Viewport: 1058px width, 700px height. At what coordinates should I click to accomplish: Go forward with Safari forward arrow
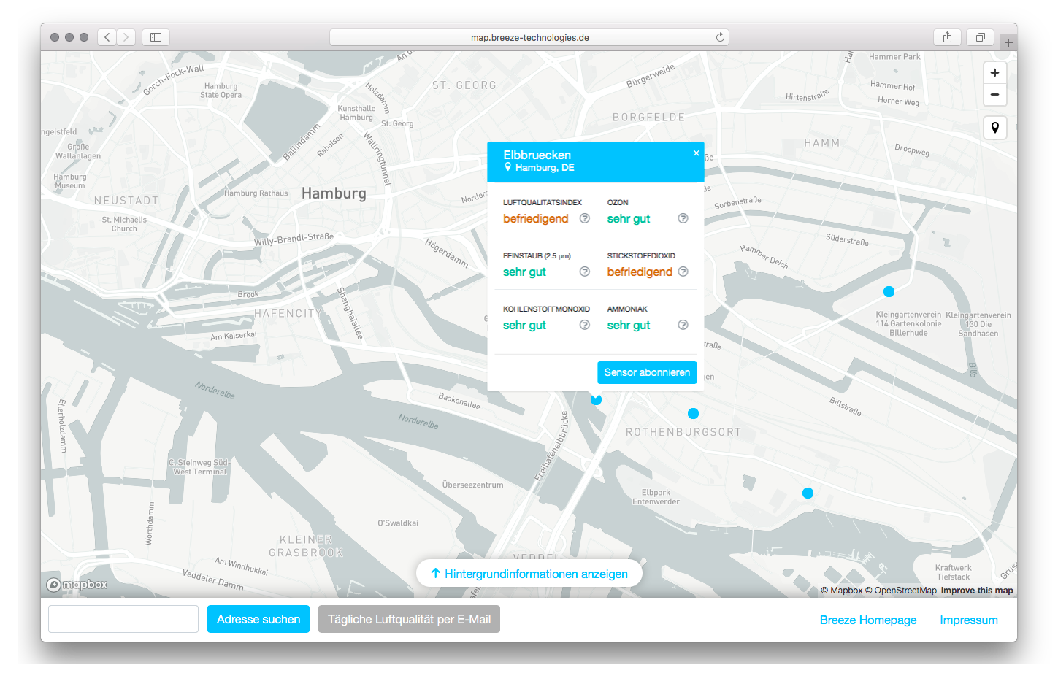pos(126,37)
